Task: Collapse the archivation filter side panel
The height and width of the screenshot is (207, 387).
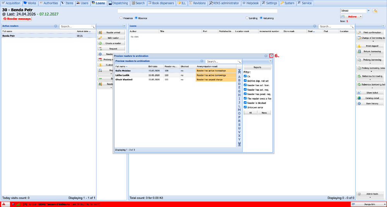Action: (270, 61)
